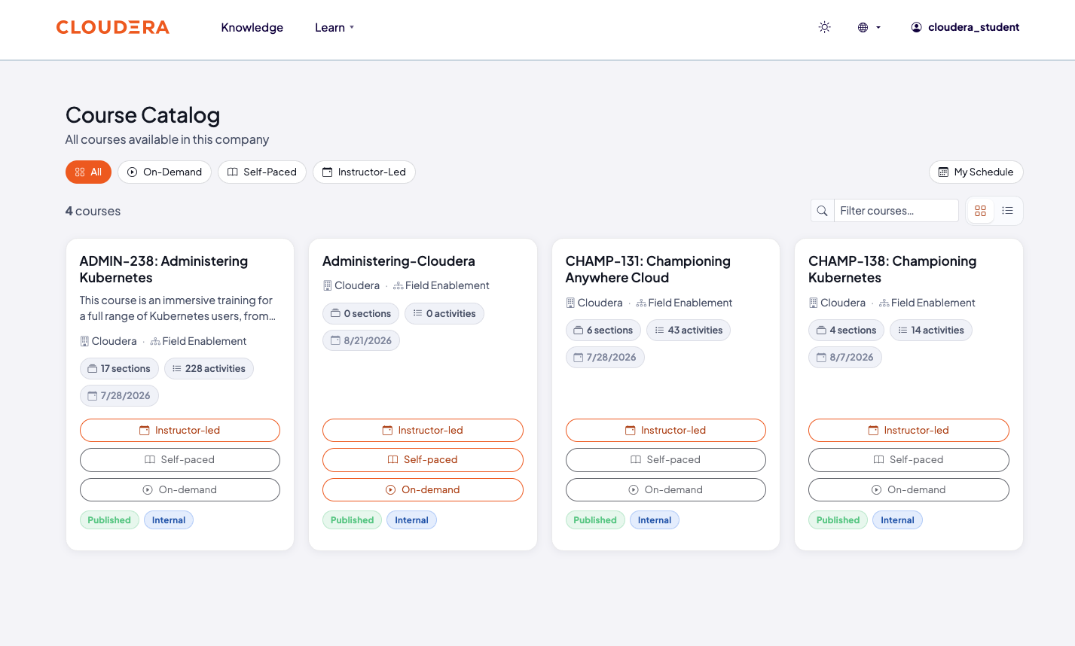Select On-demand for CHAMP-138

(909, 489)
